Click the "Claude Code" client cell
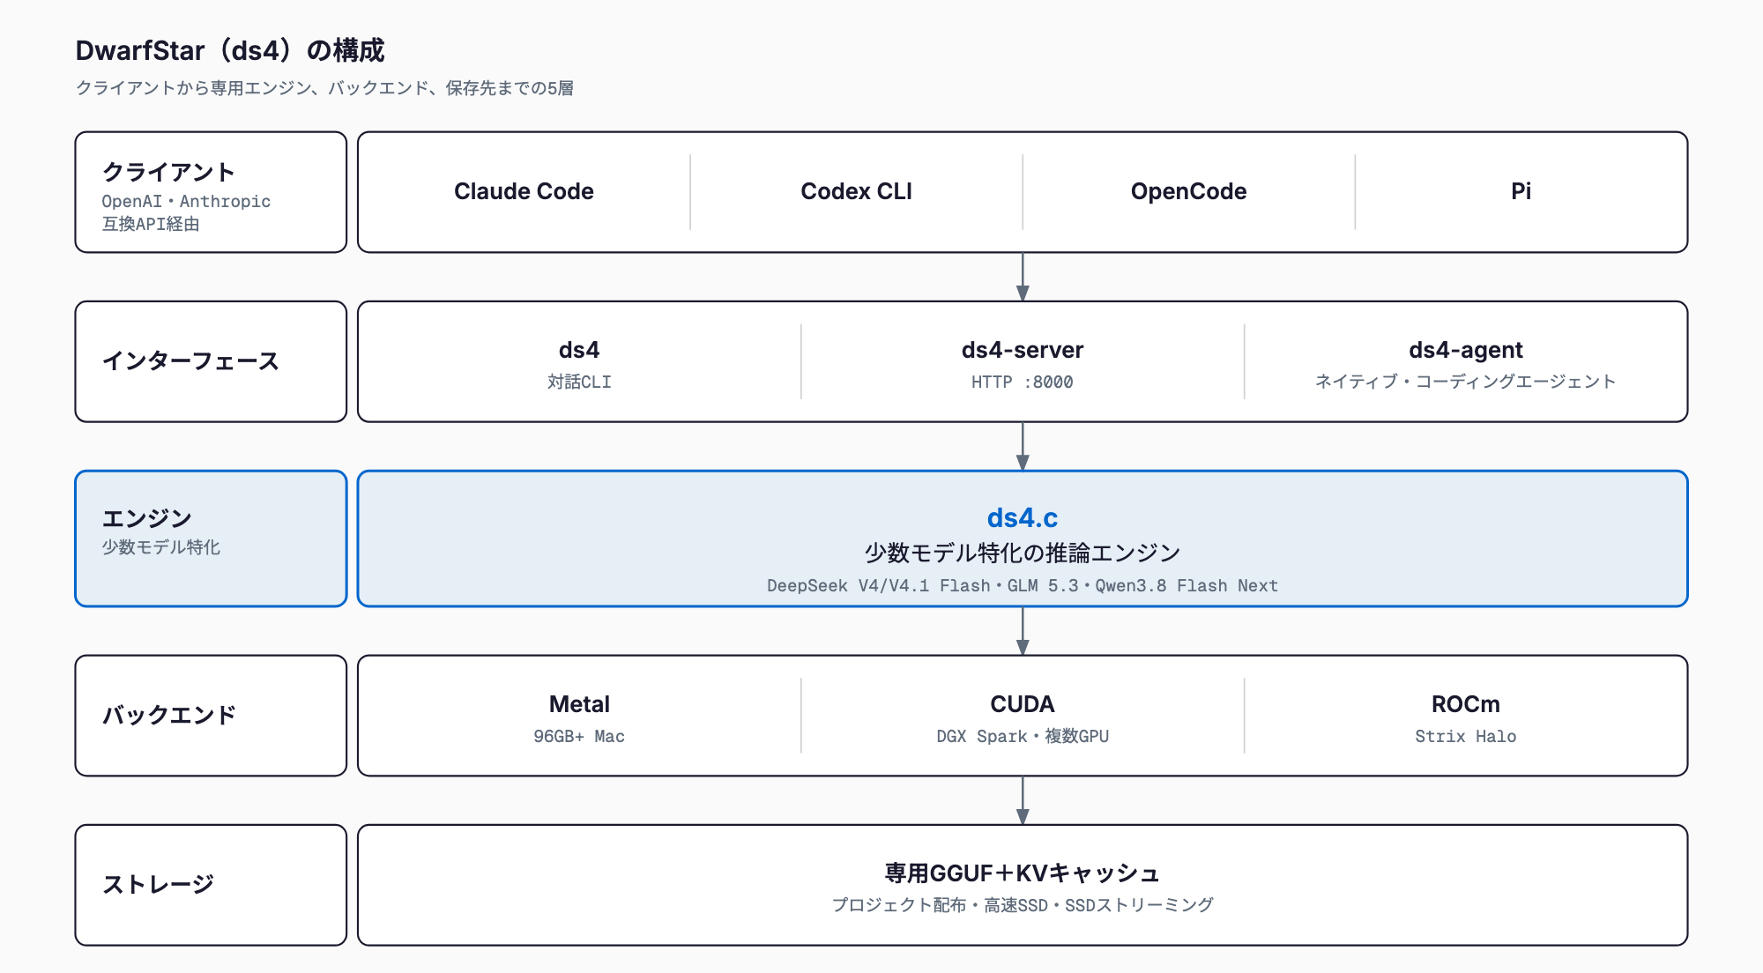The image size is (1763, 973). tap(524, 191)
